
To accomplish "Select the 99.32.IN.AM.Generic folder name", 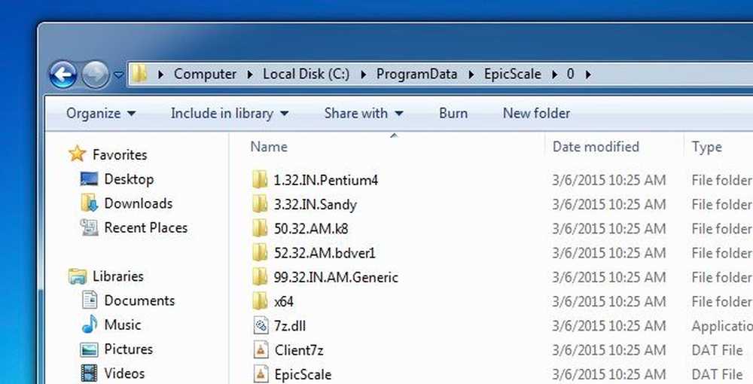I will point(336,277).
